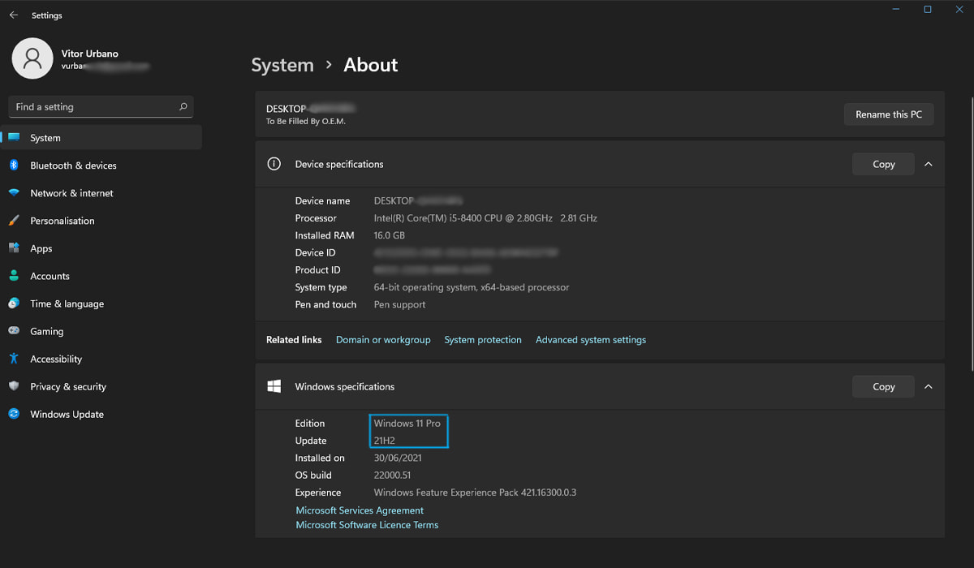Collapse the Windows specifications section
This screenshot has width=974, height=568.
click(929, 387)
